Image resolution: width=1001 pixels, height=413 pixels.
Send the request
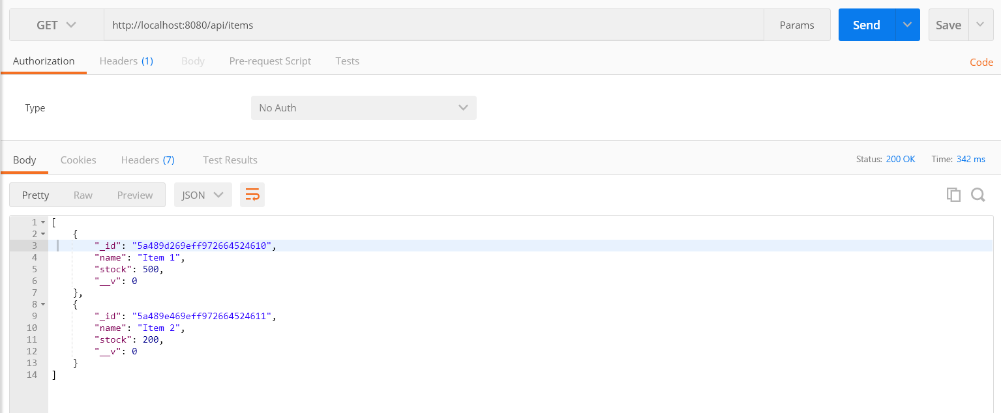tap(867, 25)
